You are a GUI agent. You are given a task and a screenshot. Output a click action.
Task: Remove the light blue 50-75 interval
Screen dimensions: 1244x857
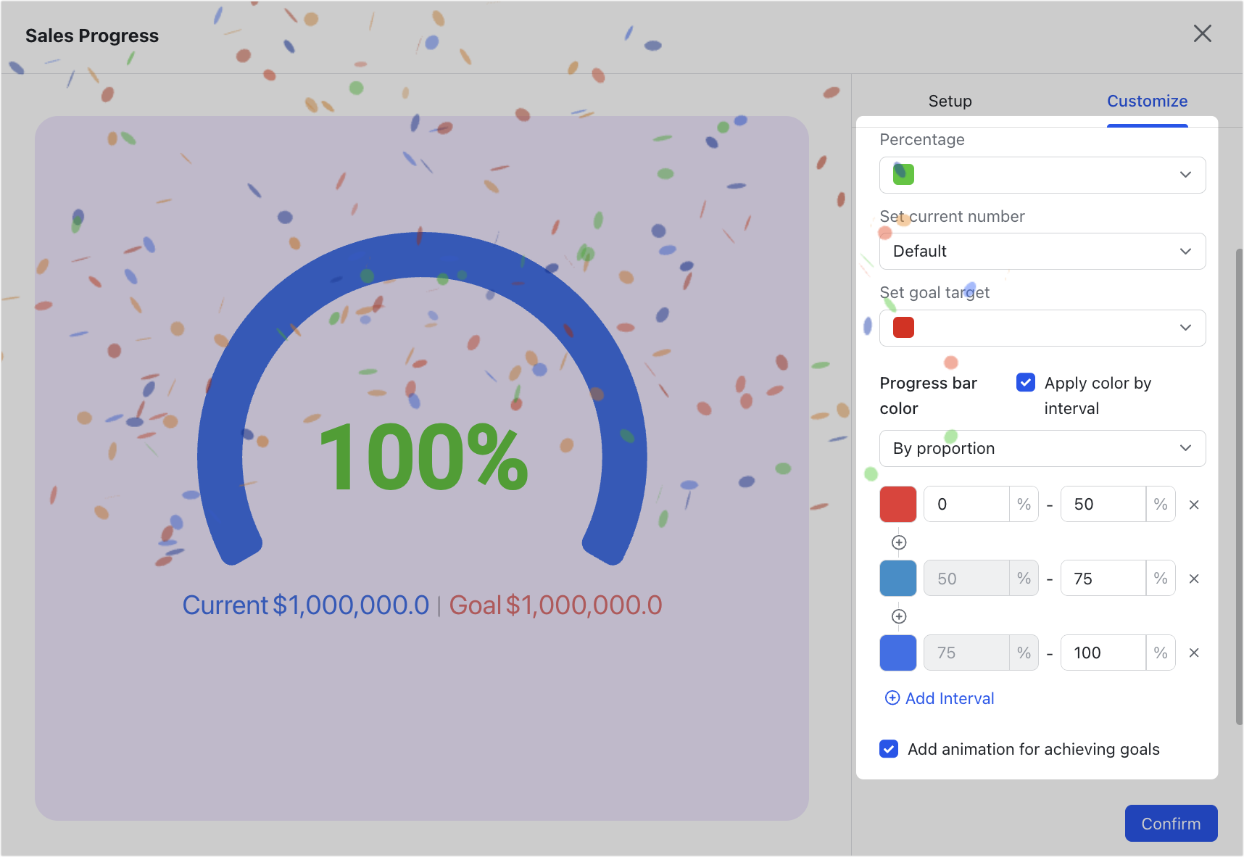1193,578
